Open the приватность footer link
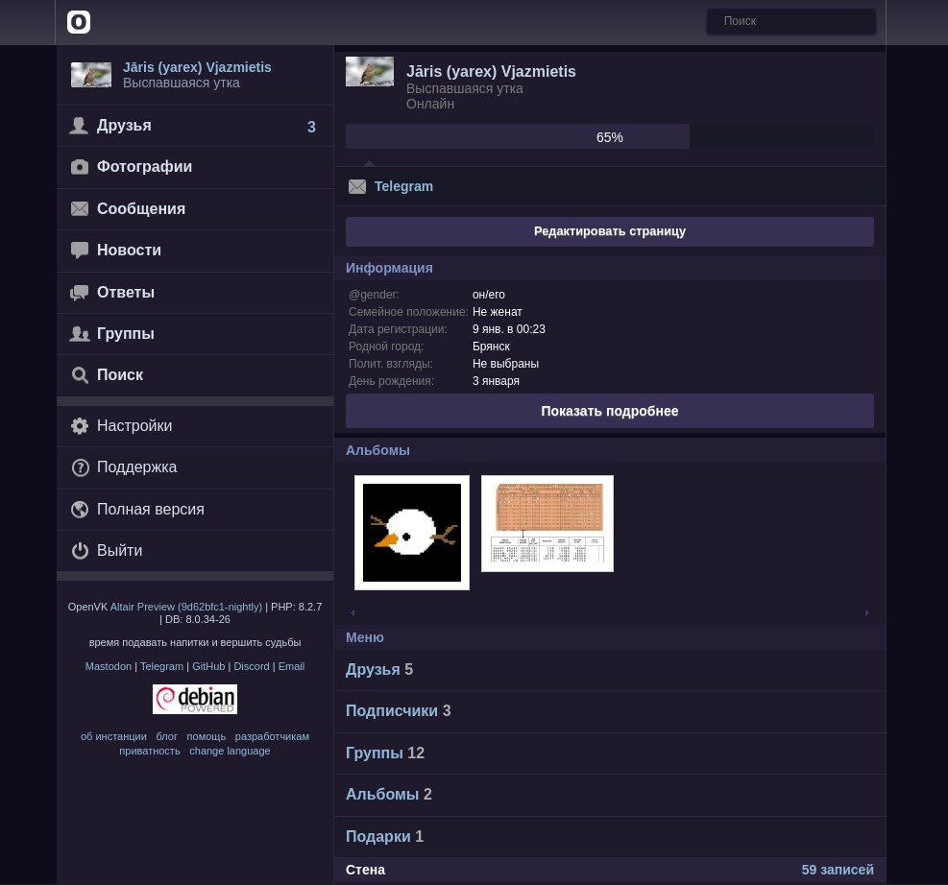Image resolution: width=948 pixels, height=885 pixels. (x=149, y=751)
